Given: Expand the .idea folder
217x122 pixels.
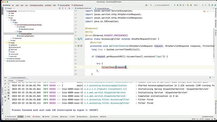Looking at the screenshot, I should click(x=7, y=13).
